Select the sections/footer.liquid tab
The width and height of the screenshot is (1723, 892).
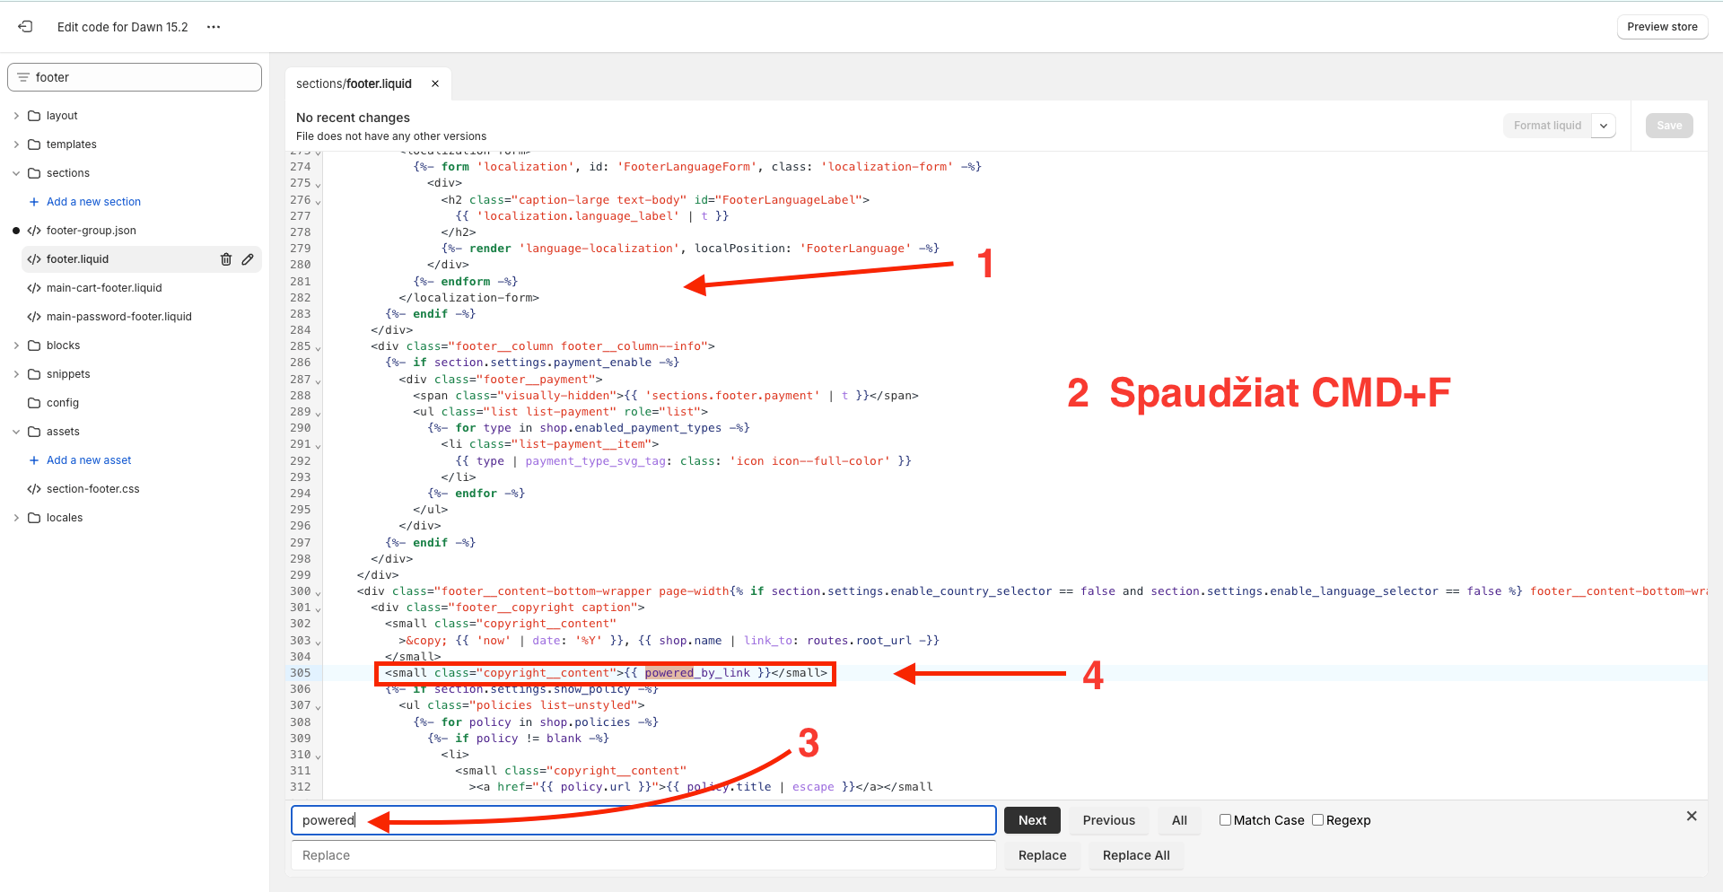(x=354, y=83)
